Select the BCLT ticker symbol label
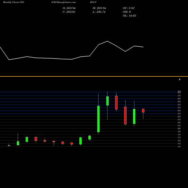The image size is (188, 188). point(93,2)
